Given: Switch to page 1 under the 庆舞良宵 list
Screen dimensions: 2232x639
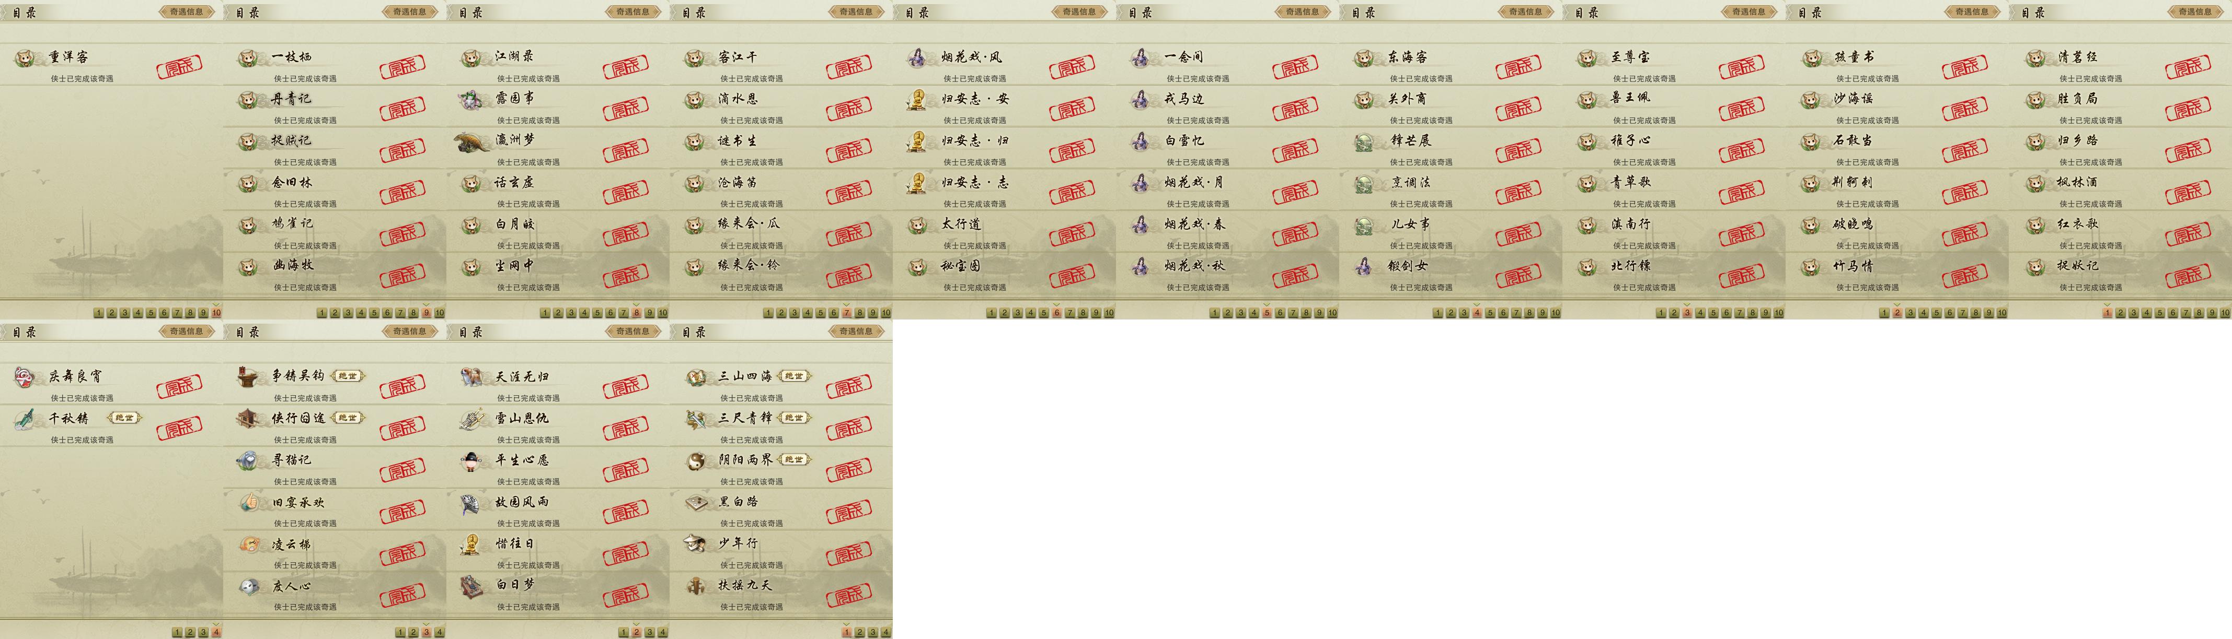Looking at the screenshot, I should pos(177,632).
